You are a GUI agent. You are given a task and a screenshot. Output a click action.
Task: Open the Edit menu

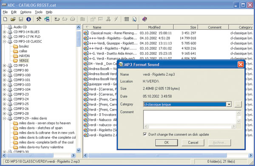[14, 12]
